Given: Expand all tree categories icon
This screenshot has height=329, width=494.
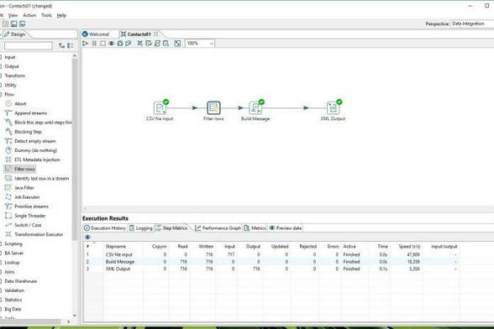Looking at the screenshot, I should 62,45.
